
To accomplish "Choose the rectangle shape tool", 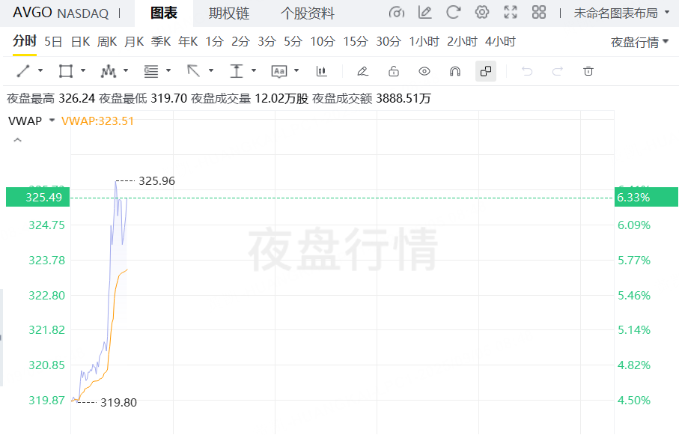I will (x=65, y=71).
